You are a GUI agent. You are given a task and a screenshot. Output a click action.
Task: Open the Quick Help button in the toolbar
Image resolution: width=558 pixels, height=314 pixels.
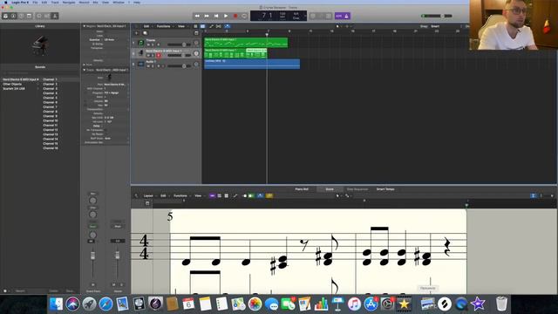point(21,16)
